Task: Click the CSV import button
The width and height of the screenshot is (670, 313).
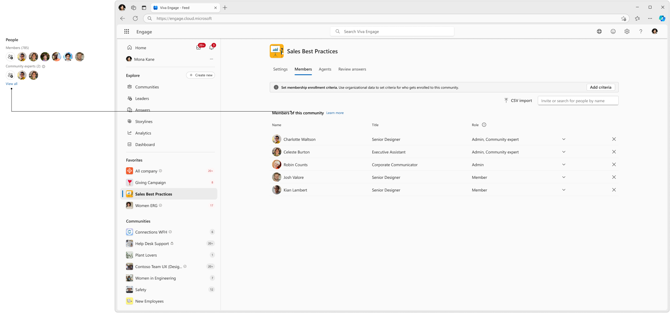Action: 518,100
